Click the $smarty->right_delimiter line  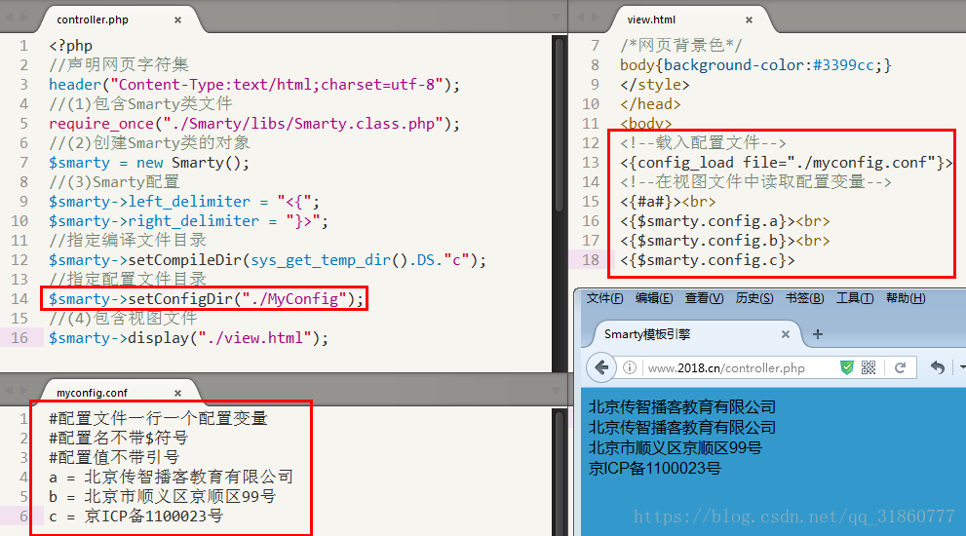point(188,220)
